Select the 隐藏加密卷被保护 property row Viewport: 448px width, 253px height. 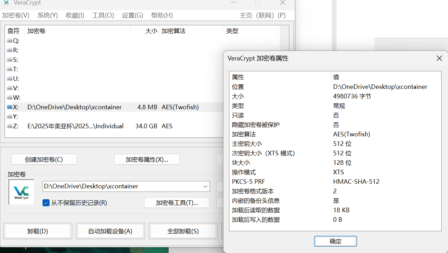[x=336, y=125]
